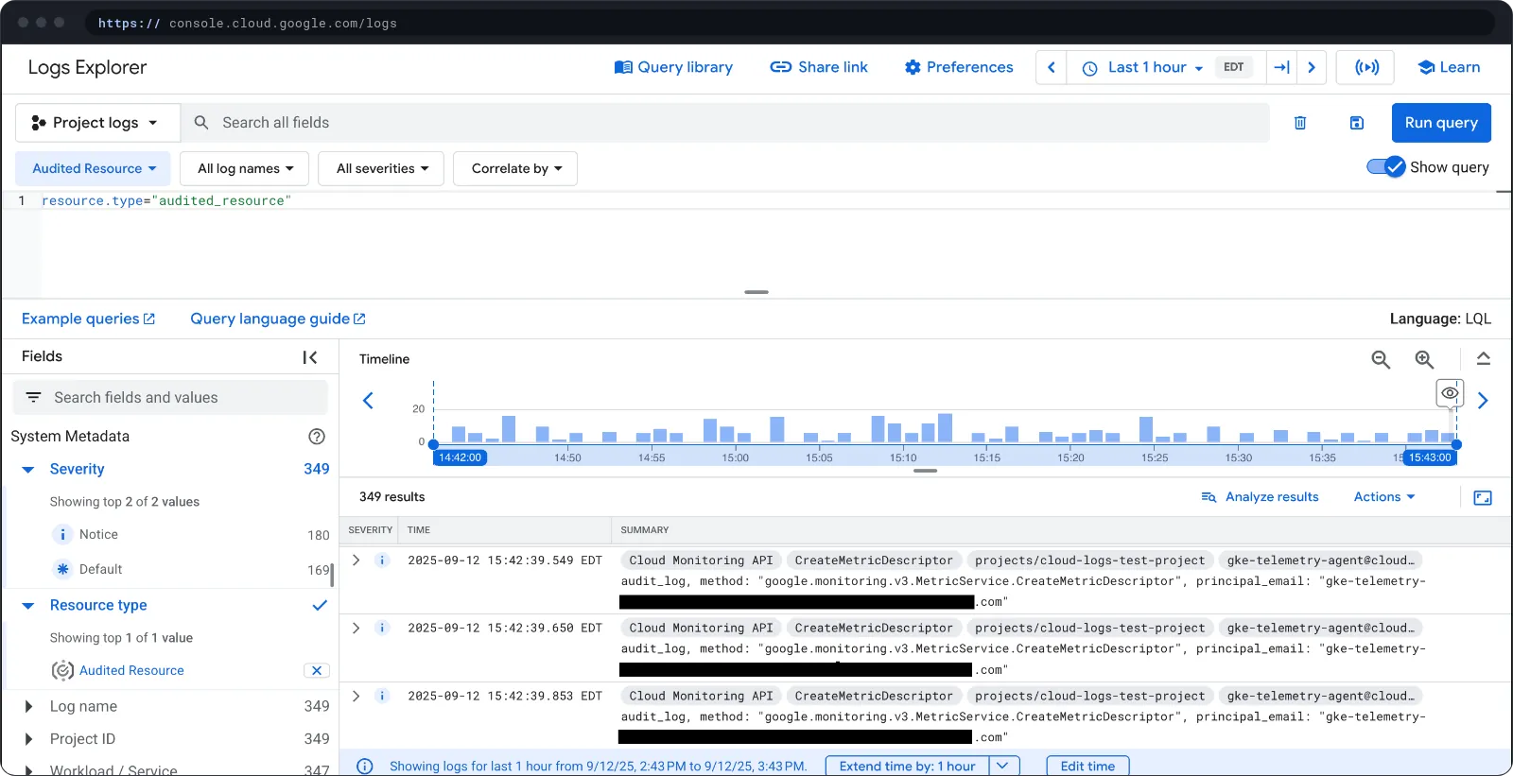The image size is (1513, 776).
Task: Zoom in the timeline
Action: tap(1424, 359)
